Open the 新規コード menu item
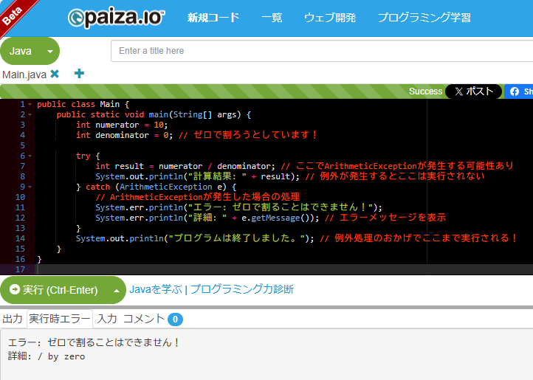Screen dimensions: 533x380 point(213,18)
